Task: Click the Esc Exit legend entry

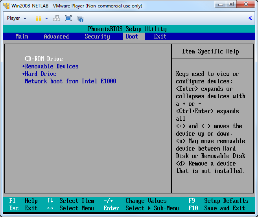Action: coord(23,208)
